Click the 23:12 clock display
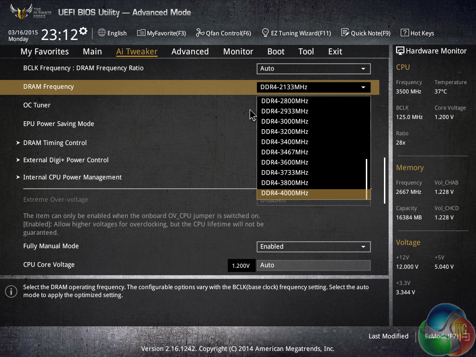 pos(59,34)
